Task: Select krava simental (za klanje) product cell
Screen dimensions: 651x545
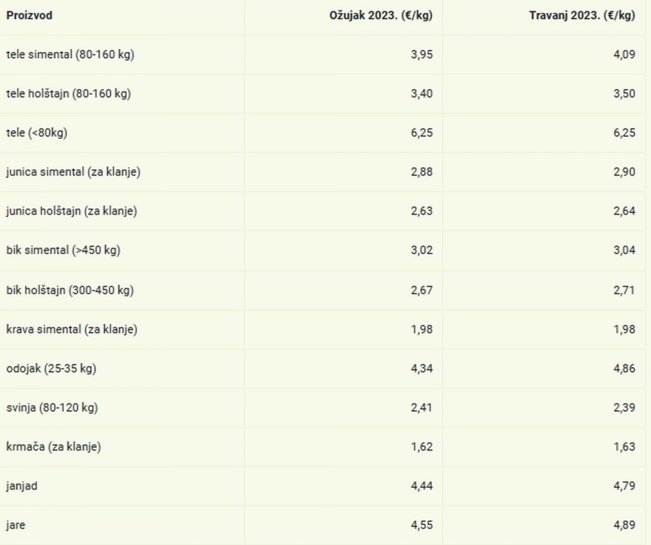Action: (x=72, y=329)
